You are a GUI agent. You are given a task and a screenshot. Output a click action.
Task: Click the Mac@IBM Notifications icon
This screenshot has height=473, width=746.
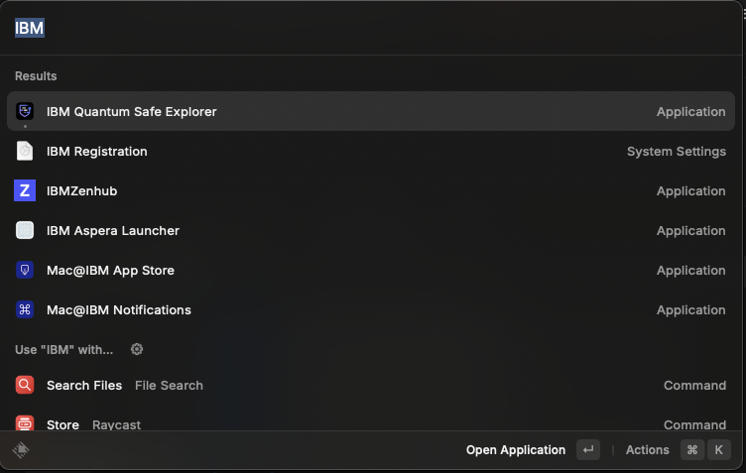(x=26, y=310)
